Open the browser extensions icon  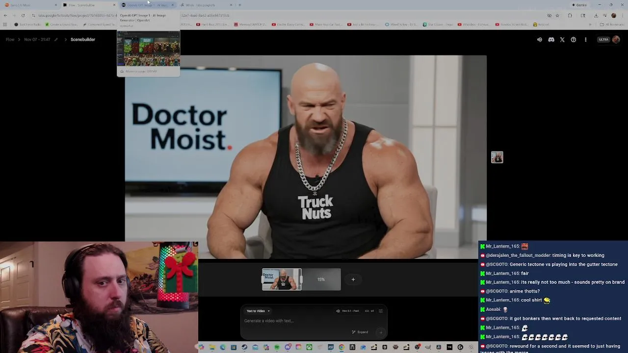coord(570,15)
